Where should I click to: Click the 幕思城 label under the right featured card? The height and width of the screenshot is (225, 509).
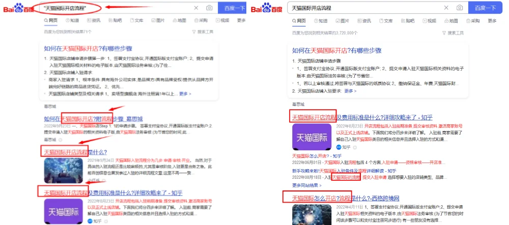pyautogui.click(x=298, y=104)
